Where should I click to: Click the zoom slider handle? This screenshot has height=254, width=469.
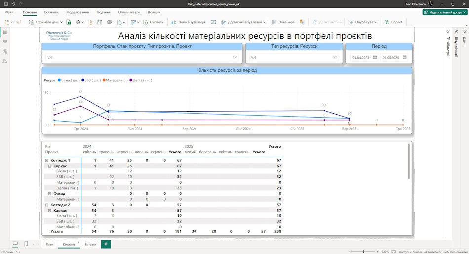[363, 252]
